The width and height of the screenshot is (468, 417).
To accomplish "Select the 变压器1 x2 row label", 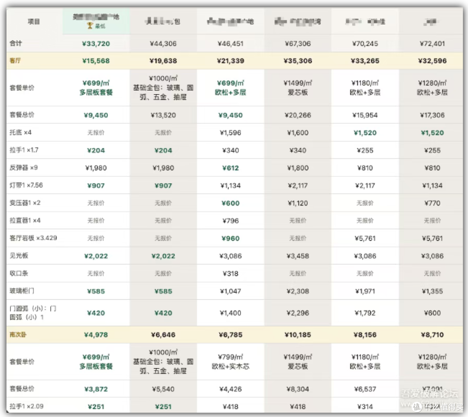I will click(x=25, y=203).
